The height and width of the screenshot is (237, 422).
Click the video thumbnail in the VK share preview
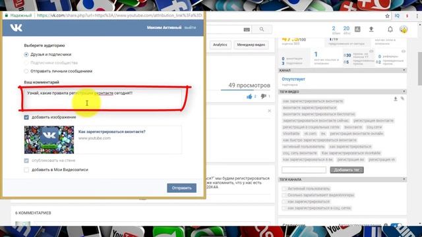coord(49,140)
